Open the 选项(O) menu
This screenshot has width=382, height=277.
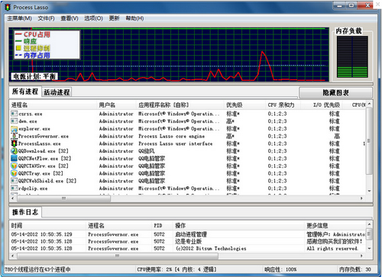point(93,18)
